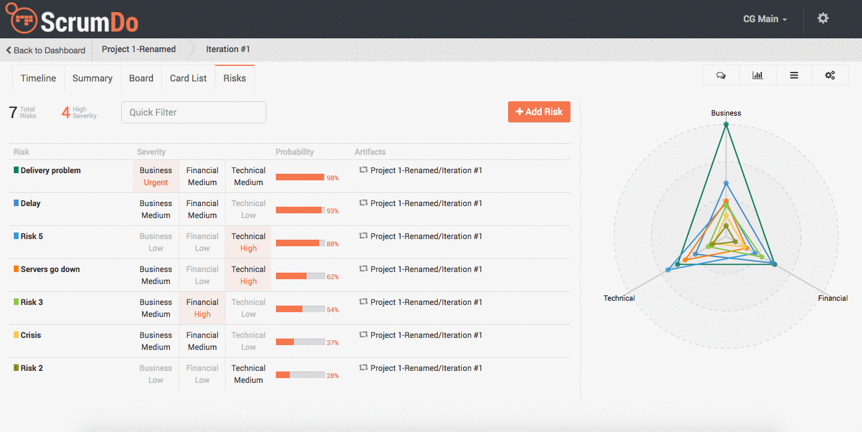
Task: Click the Servers go down probability bar
Action: click(300, 276)
